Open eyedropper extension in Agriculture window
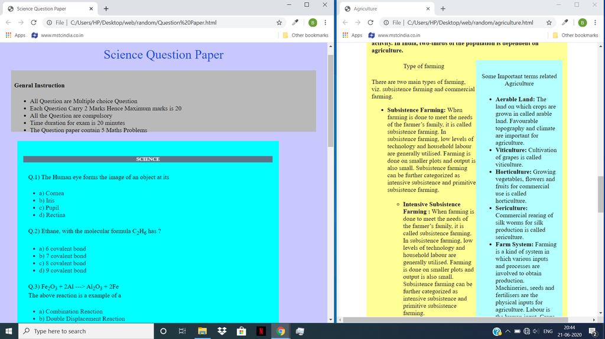This screenshot has height=339, width=605. tap(565, 23)
